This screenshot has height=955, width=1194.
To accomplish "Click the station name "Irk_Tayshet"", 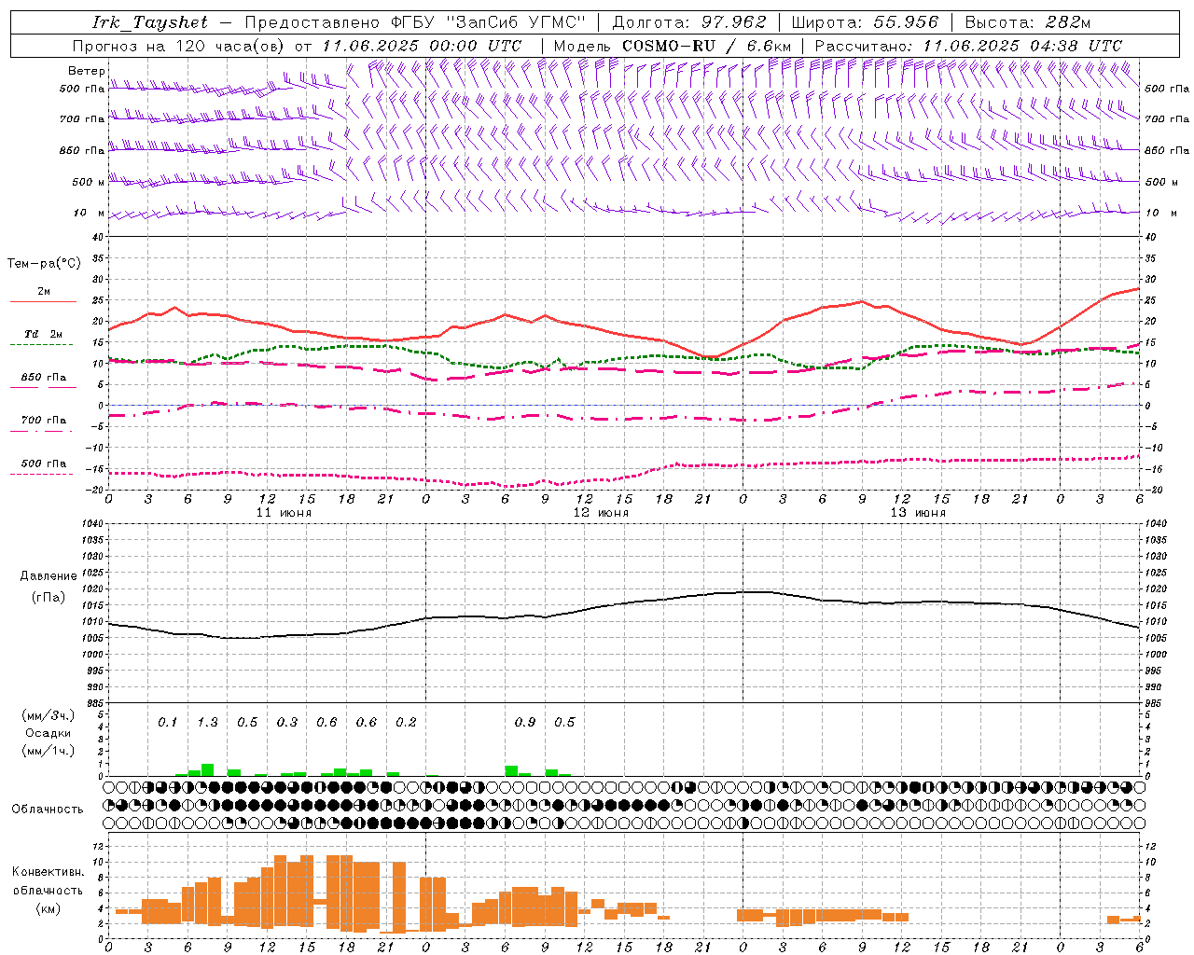I will tap(150, 23).
